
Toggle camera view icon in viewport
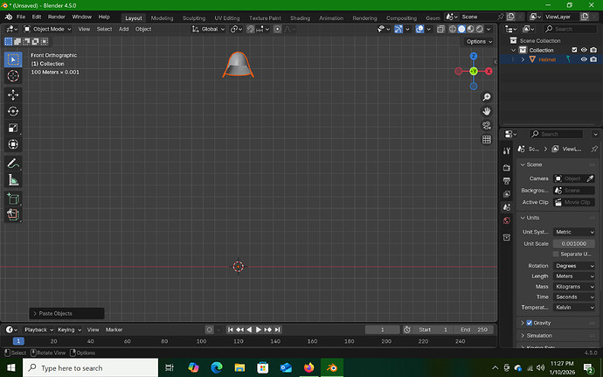(487, 126)
